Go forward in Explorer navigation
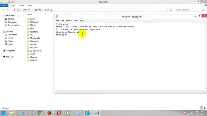 (7, 10)
